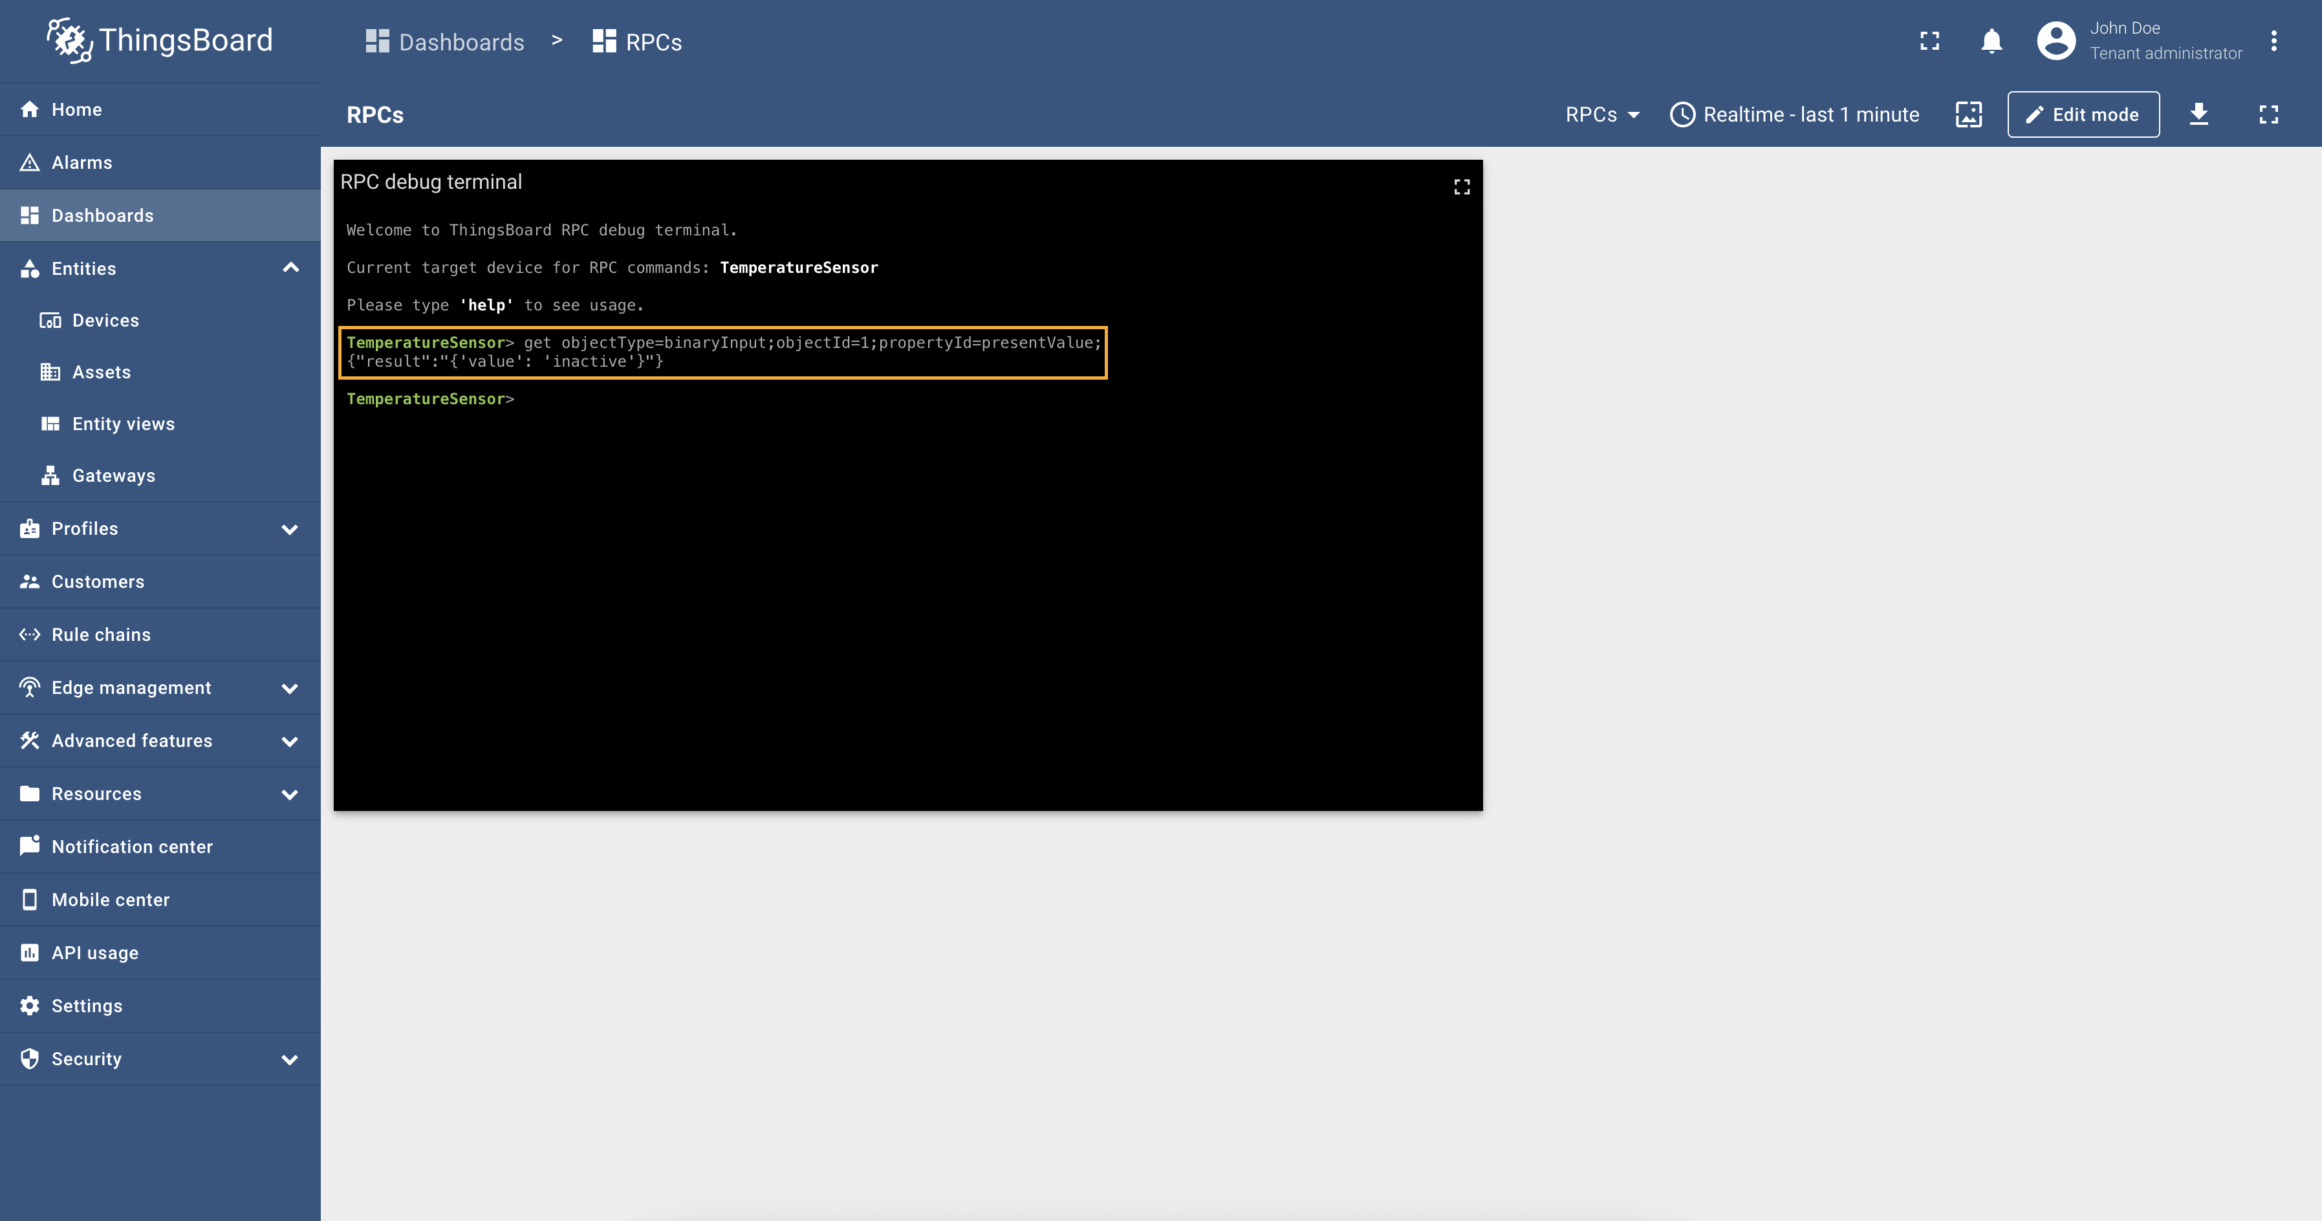Expand the RPC debug terminal widget fullscreen
Screen dimensions: 2322x1221
point(1461,186)
